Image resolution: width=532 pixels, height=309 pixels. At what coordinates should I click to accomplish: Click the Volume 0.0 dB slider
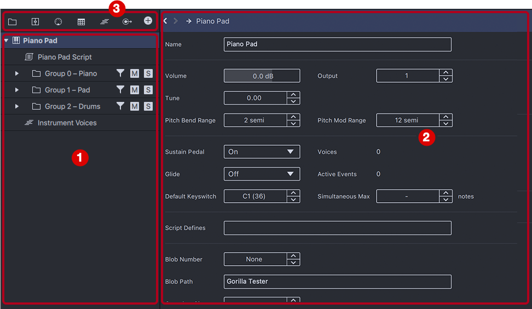tap(262, 76)
